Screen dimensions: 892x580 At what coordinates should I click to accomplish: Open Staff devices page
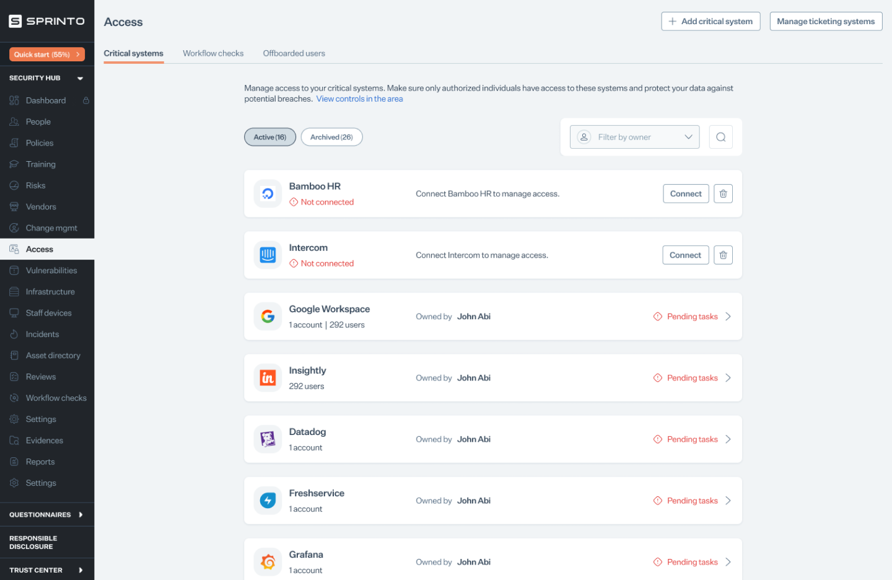click(49, 313)
